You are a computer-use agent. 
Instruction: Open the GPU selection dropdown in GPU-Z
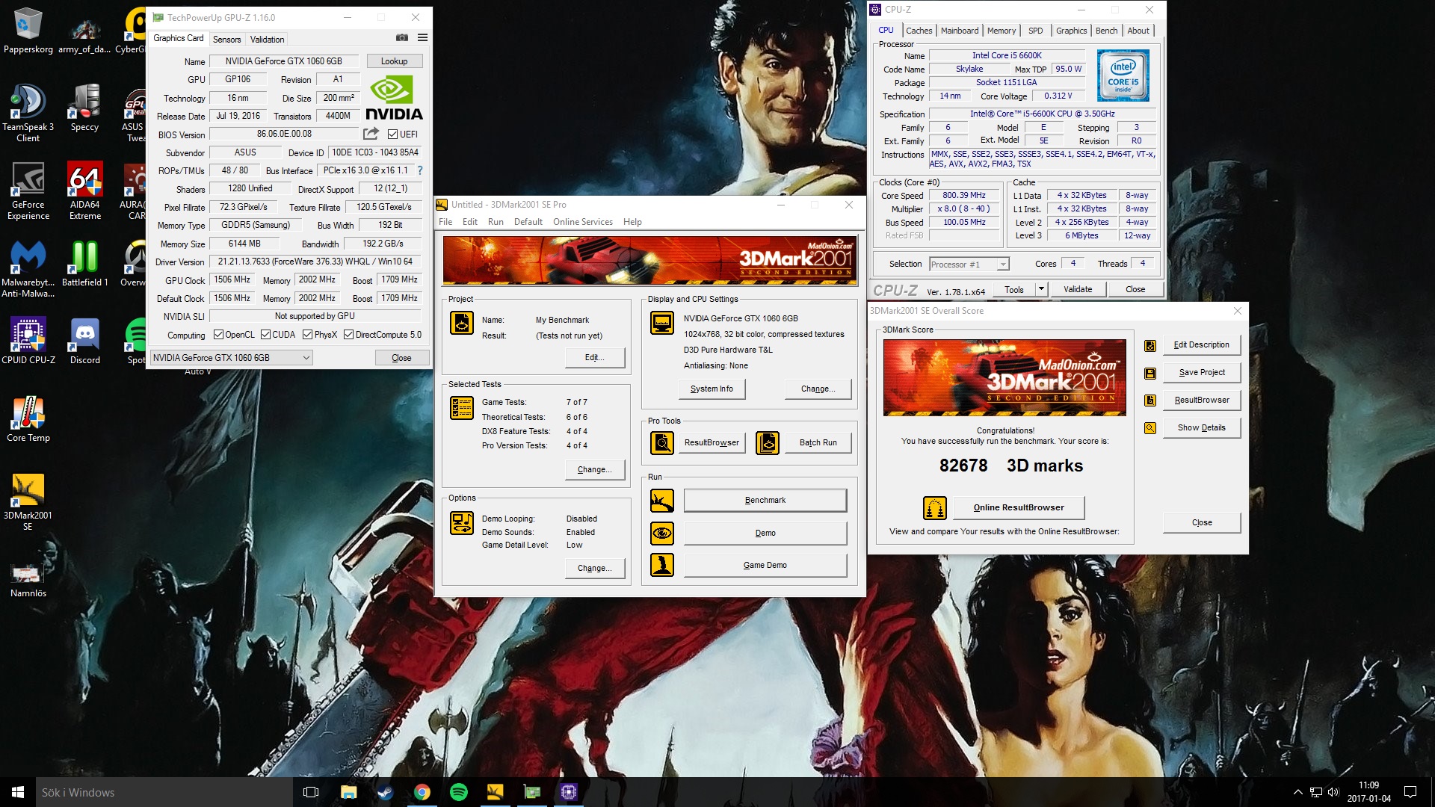tap(231, 358)
